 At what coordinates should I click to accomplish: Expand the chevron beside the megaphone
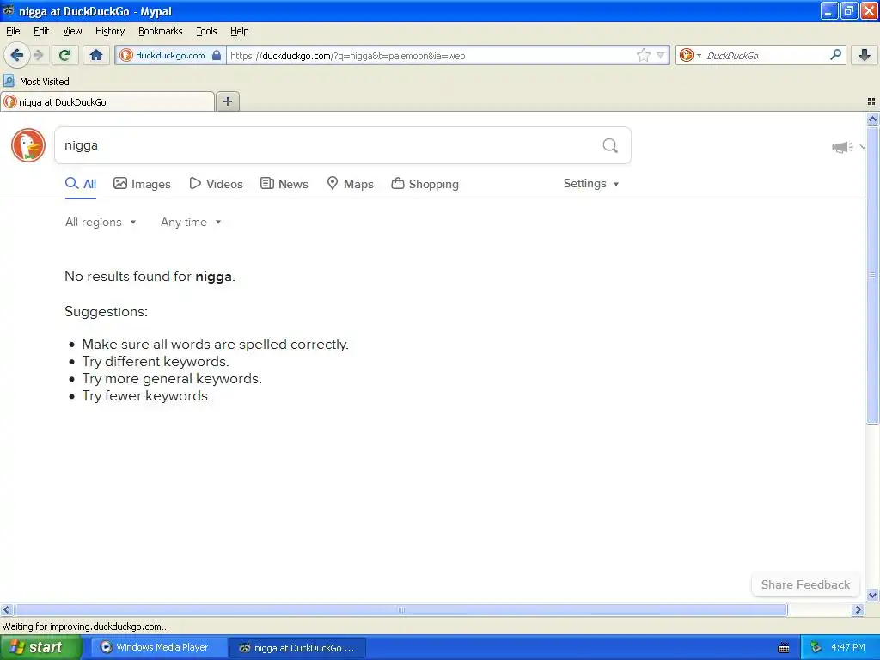coord(863,147)
